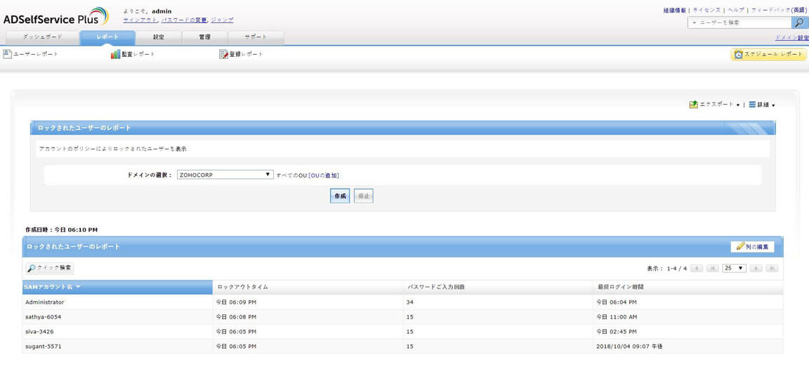Open フィードバック(英語) link
This screenshot has width=809, height=367.
pos(779,10)
